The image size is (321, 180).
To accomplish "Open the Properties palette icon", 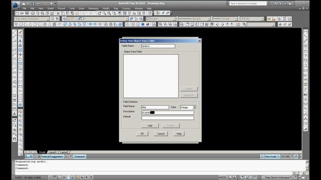I will click(120, 13).
